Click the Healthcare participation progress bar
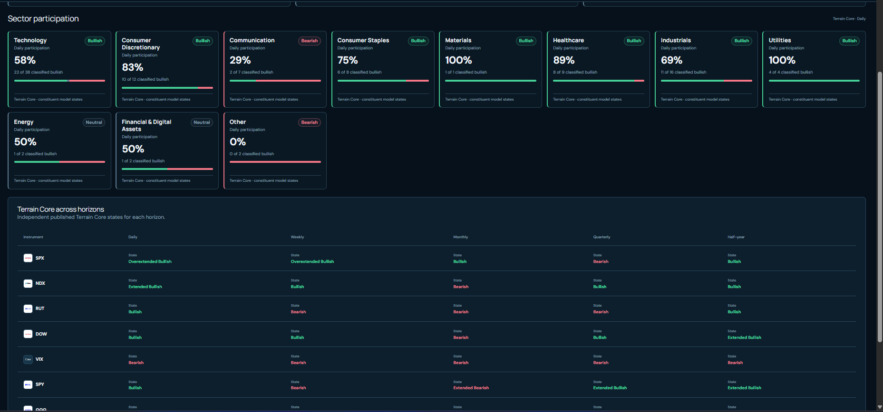The image size is (883, 412). pos(598,81)
